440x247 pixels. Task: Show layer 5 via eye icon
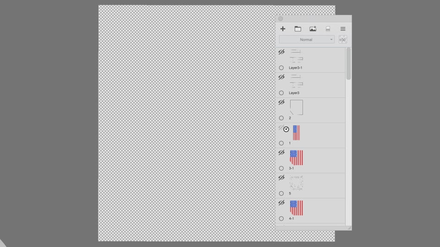click(x=281, y=178)
